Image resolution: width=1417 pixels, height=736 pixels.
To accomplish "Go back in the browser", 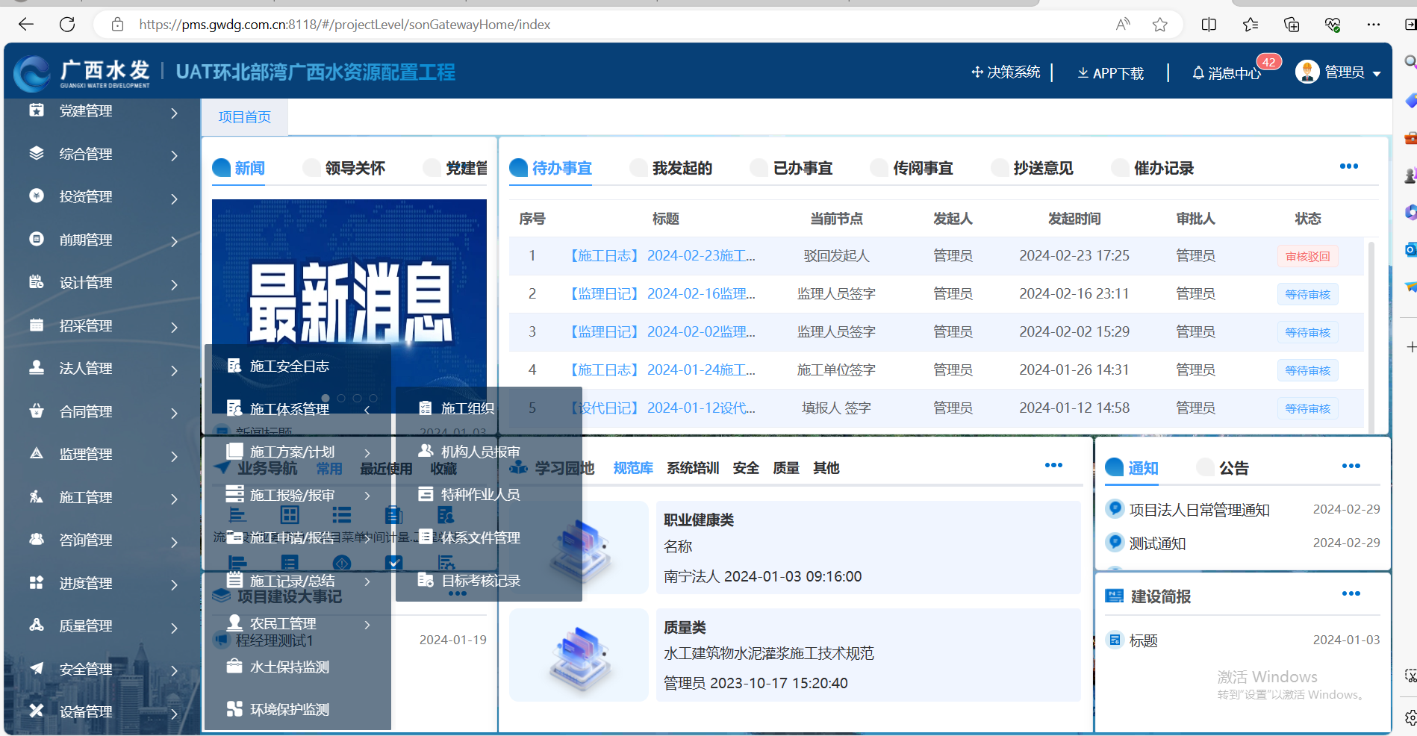I will (26, 25).
